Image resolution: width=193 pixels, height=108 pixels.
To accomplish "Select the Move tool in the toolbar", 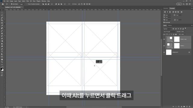I will pyautogui.click(x=2, y=10).
